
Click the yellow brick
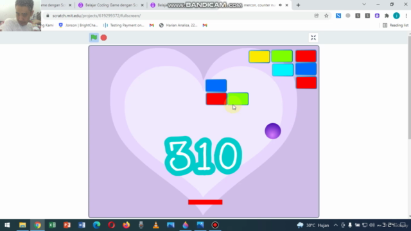(x=259, y=56)
